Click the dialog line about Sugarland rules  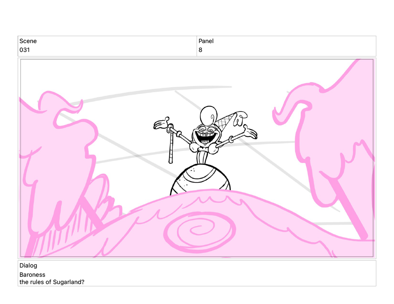(52, 282)
